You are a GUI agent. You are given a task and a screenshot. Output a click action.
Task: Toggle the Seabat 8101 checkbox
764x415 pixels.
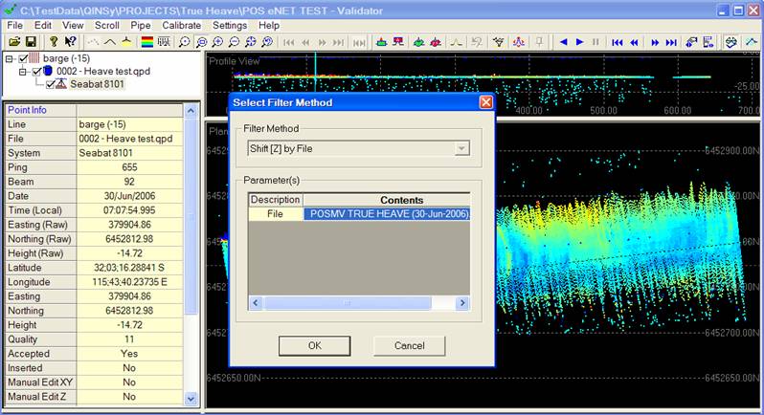51,84
